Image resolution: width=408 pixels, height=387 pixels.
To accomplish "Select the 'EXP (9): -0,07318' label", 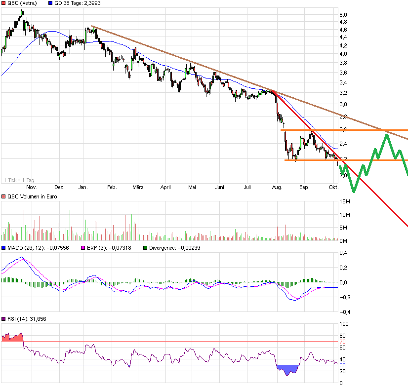I will pos(109,248).
